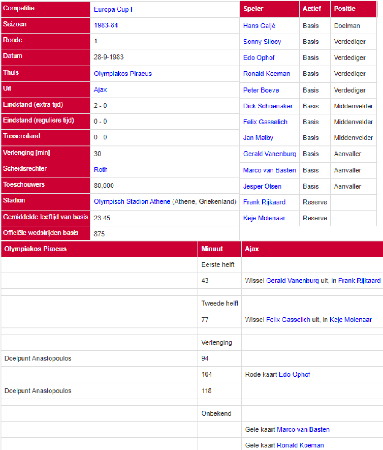Open the Europa Cup I competition link
Viewport: 383px width, 450px height.
[x=113, y=9]
